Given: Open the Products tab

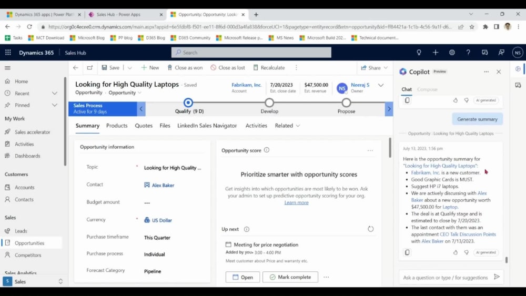Looking at the screenshot, I should click(117, 126).
